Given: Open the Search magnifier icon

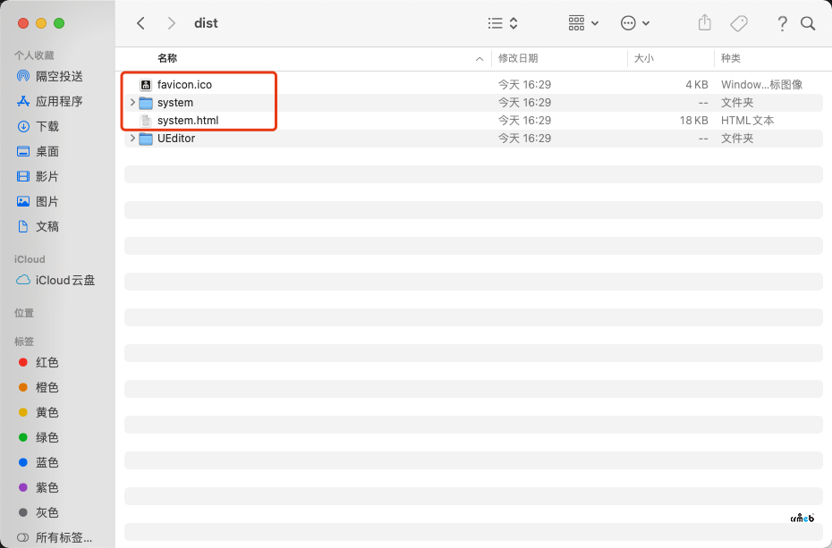Looking at the screenshot, I should click(808, 23).
